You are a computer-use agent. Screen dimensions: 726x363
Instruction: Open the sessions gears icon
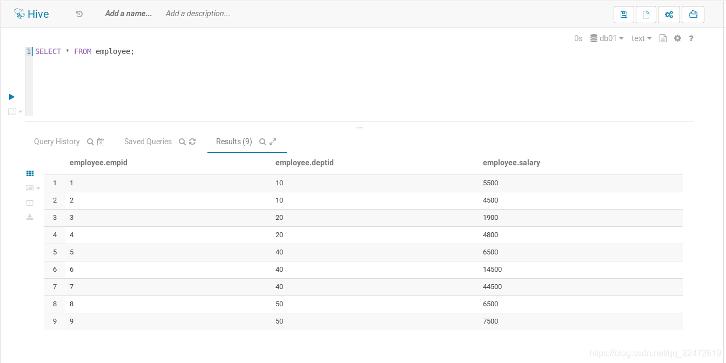669,15
